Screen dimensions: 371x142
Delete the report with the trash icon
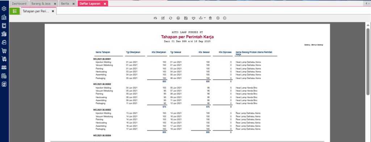(x=210, y=18)
